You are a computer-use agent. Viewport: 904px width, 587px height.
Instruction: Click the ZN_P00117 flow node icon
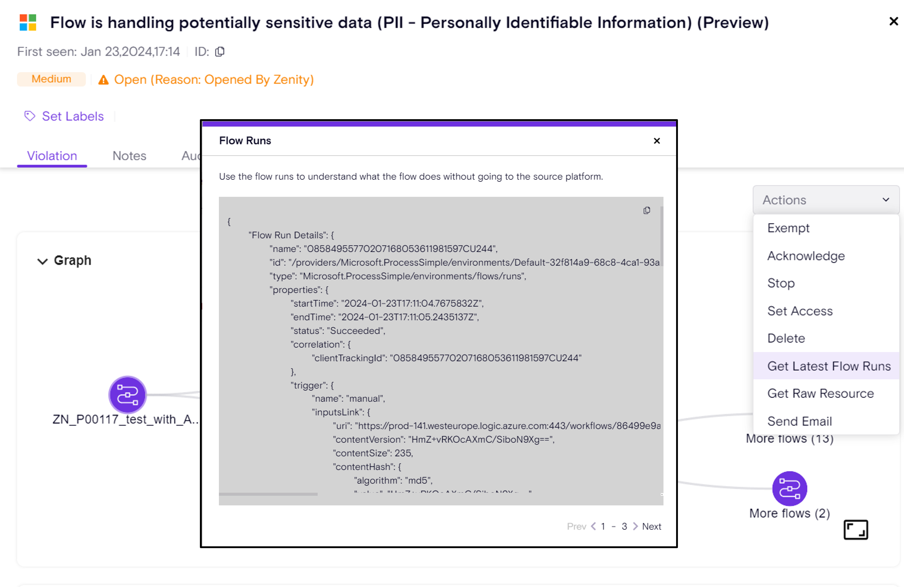click(x=127, y=394)
